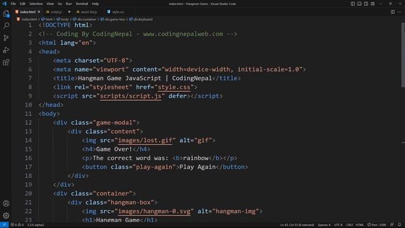Viewport: 405px width, 228px height.
Task: Click line number 12 in gutter
Action: [28, 122]
